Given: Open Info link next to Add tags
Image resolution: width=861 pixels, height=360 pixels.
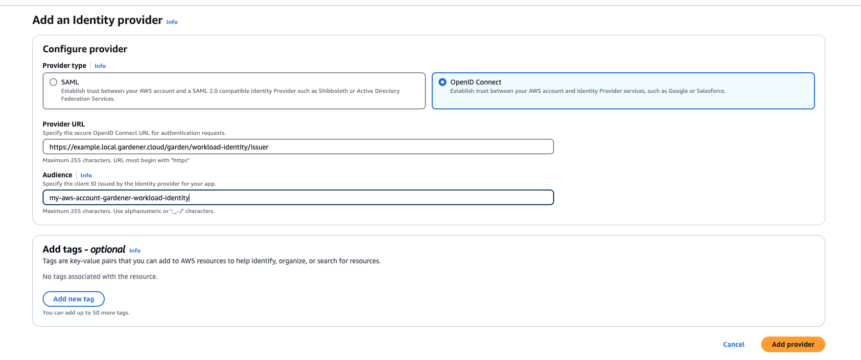Looking at the screenshot, I should coord(135,251).
